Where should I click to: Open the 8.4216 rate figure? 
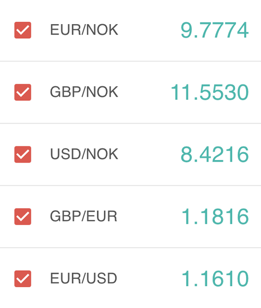[214, 154]
